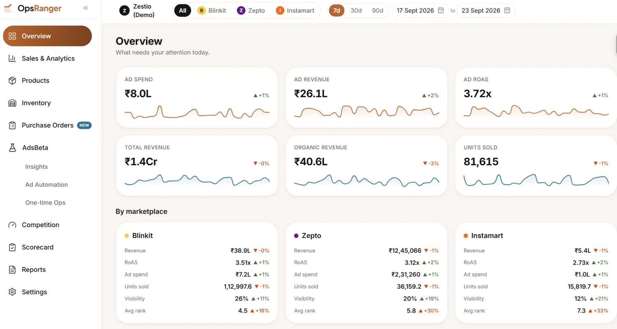Click Blinkit units sold 1,12,997.6 value
This screenshot has width=617, height=329.
(238, 286)
